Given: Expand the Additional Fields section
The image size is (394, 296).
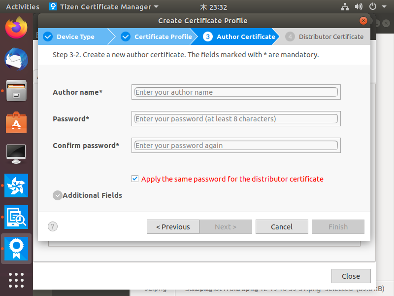Looking at the screenshot, I should [58, 195].
